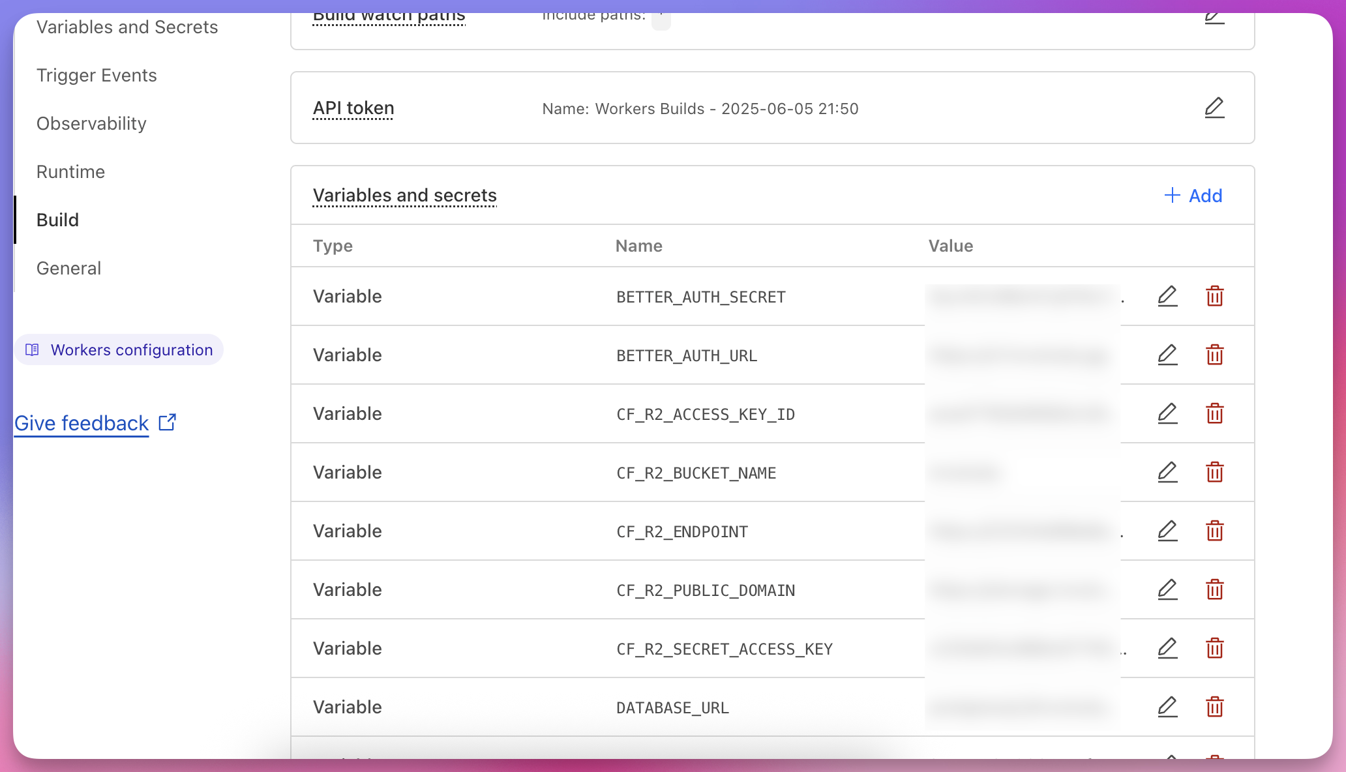Switch to Trigger Events section
The image size is (1346, 772).
[97, 76]
